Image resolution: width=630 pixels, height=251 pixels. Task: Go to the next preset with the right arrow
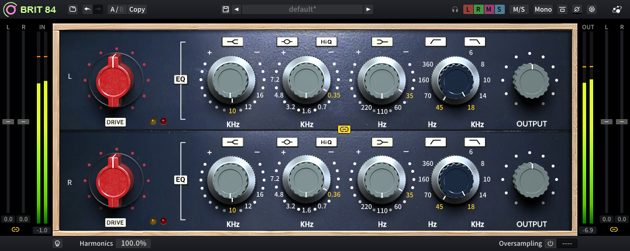coord(368,9)
